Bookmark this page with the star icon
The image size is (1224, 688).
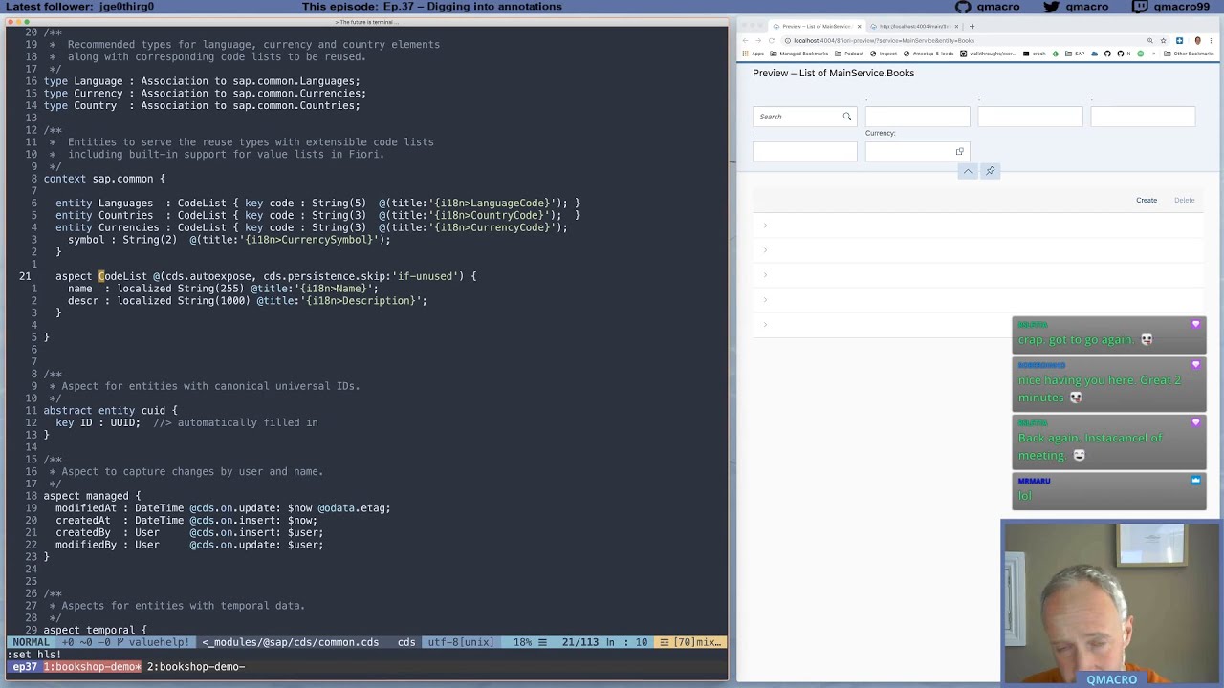tap(1163, 40)
